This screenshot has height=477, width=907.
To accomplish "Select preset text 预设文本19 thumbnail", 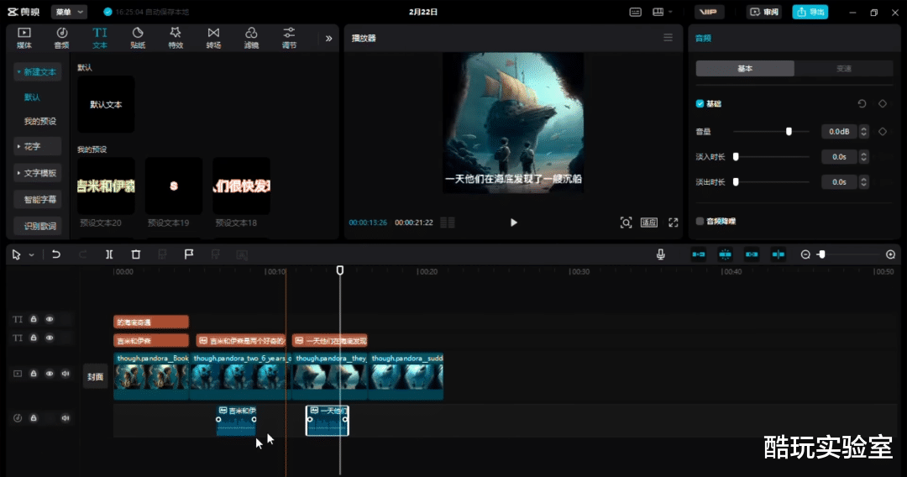I will click(x=174, y=186).
